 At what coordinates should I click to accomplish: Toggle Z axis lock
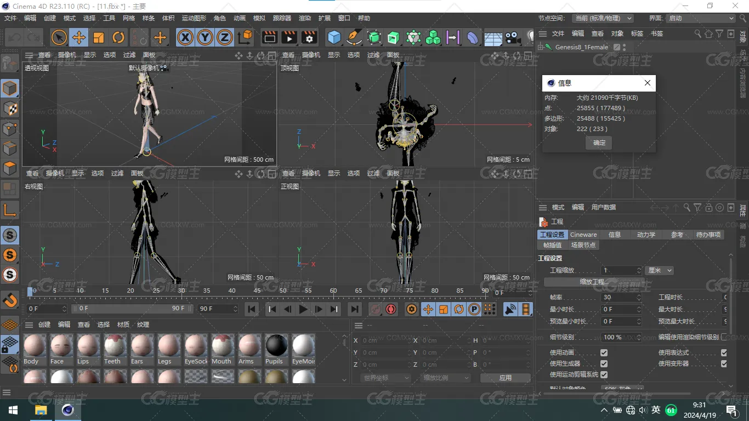coord(224,37)
